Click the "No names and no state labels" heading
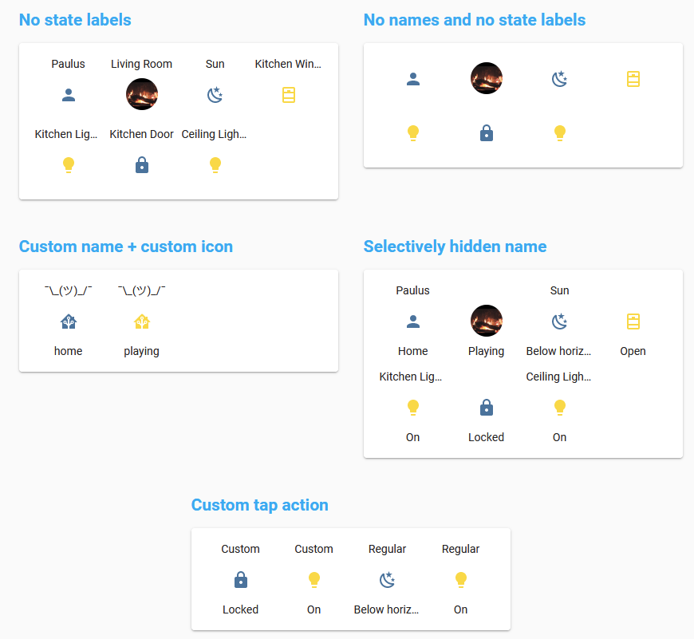The height and width of the screenshot is (639, 694). coord(475,20)
